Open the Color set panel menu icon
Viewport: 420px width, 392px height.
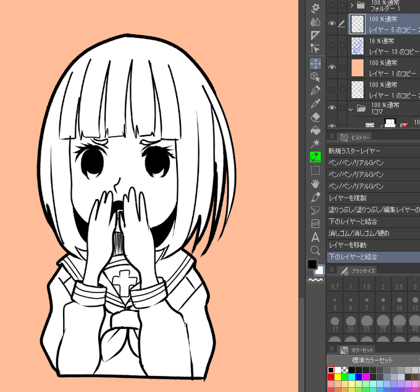(332, 349)
